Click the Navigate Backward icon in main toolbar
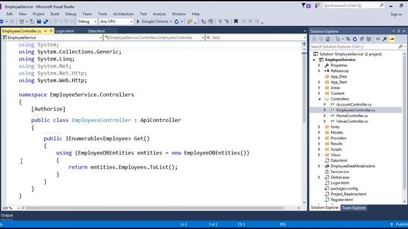The image size is (408, 229). [1, 22]
